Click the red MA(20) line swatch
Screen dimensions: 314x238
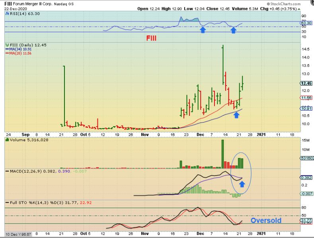point(7,53)
